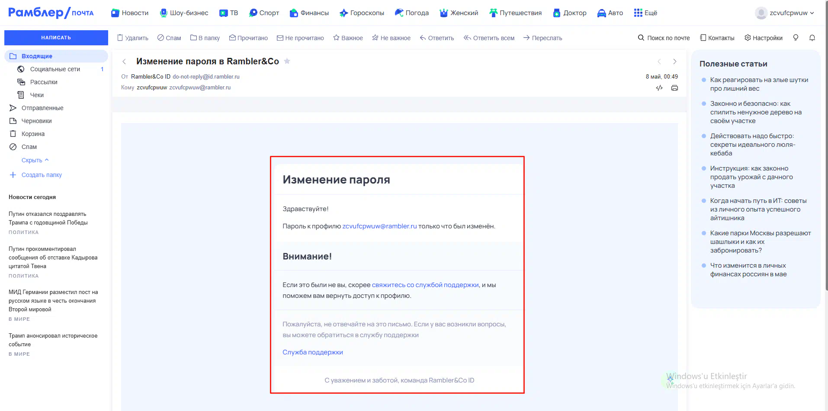
Task: Go back with the left arrow
Action: point(124,61)
